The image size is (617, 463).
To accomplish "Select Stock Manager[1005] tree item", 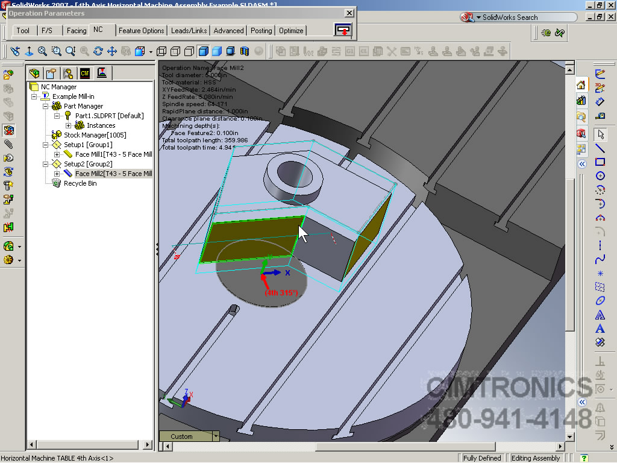I will pyautogui.click(x=95, y=135).
